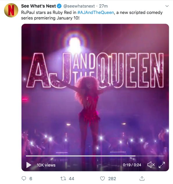
Task: Open the @seewhatsnext handle
Action: point(79,6)
